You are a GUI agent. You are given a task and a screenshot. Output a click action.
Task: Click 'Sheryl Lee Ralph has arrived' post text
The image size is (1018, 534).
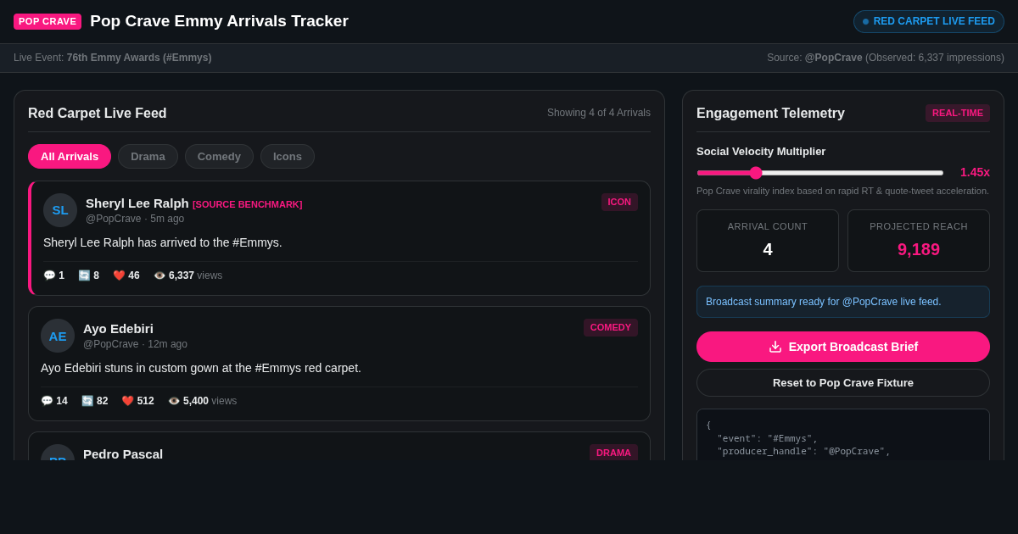163,242
